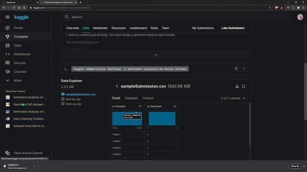Open file preview in fullscreen
Screen dimensions: 307x172
[x=244, y=86]
